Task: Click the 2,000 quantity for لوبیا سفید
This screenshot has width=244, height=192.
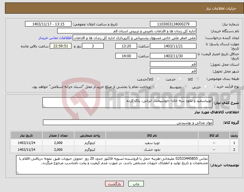Action: point(58,143)
